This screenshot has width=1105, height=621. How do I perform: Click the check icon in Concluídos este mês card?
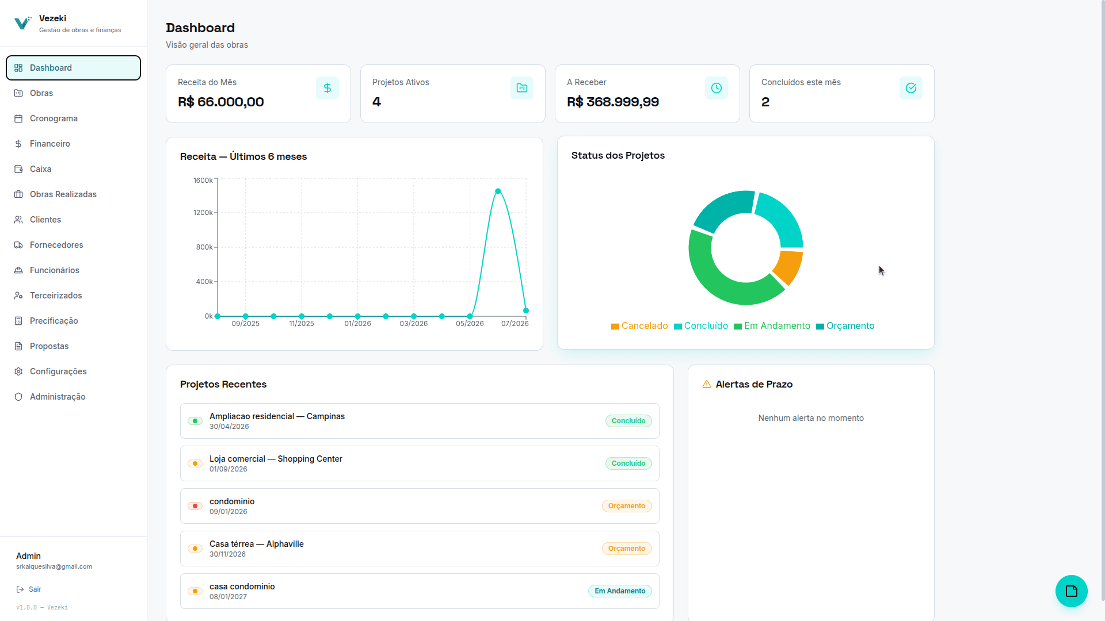point(911,88)
